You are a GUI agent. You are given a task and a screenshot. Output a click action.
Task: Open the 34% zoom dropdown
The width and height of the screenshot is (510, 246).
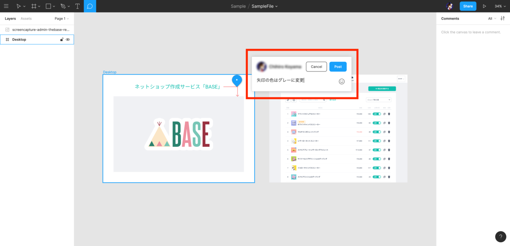tap(500, 6)
